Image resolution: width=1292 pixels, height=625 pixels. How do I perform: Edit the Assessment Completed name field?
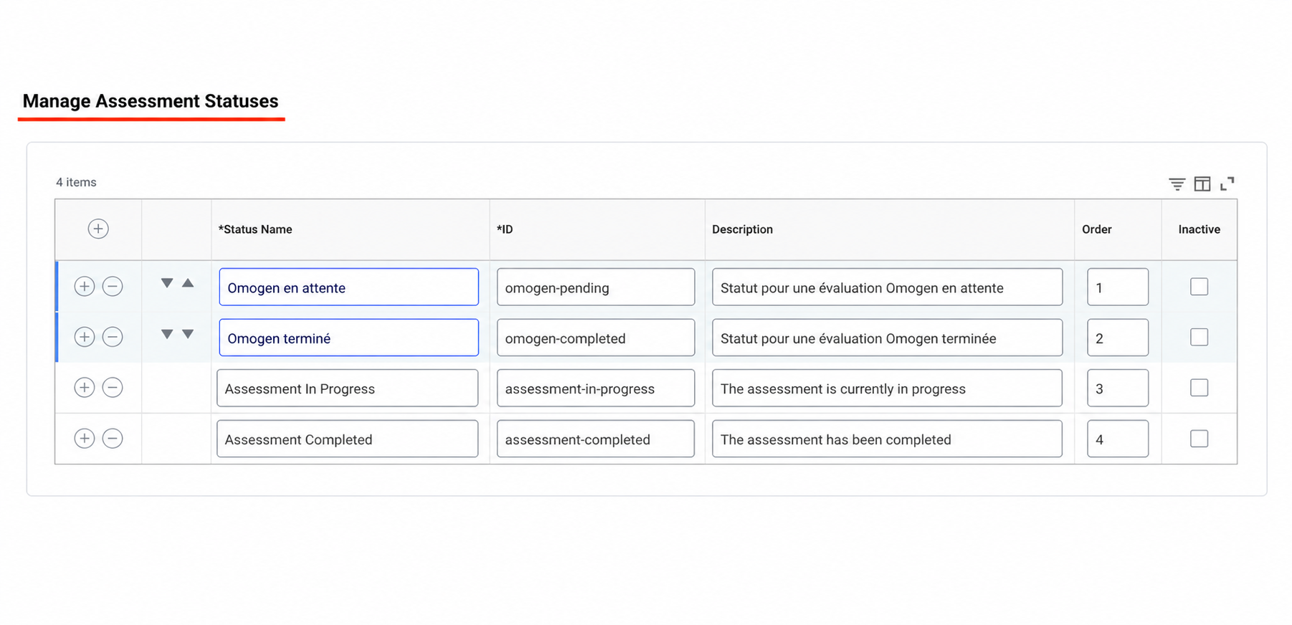(348, 439)
